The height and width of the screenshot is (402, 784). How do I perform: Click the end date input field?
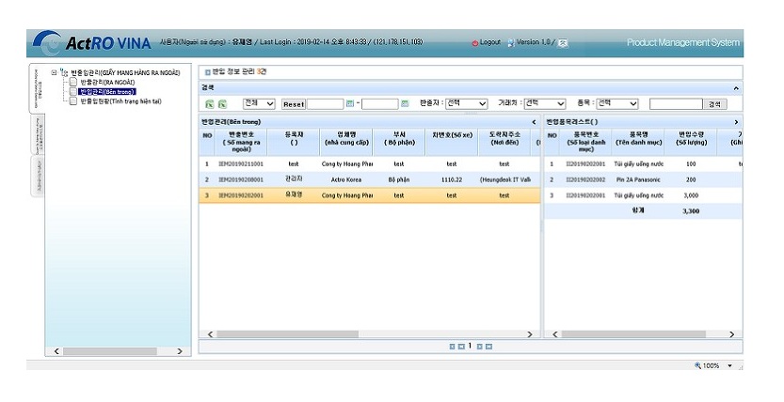[x=380, y=103]
